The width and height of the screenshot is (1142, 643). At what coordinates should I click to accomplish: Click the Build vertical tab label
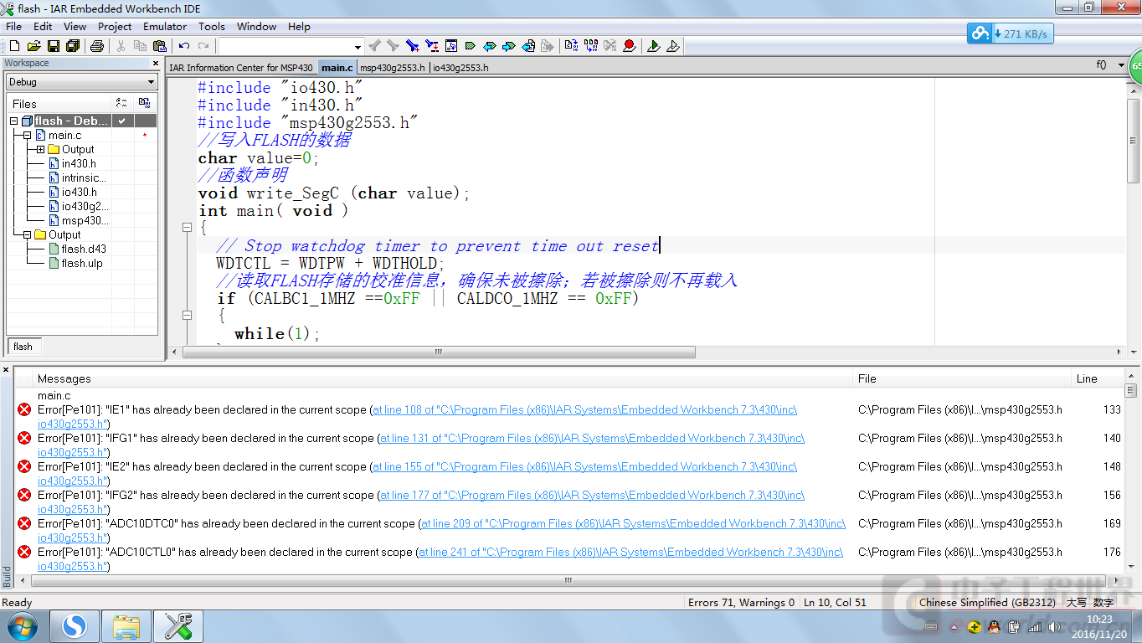coord(7,576)
